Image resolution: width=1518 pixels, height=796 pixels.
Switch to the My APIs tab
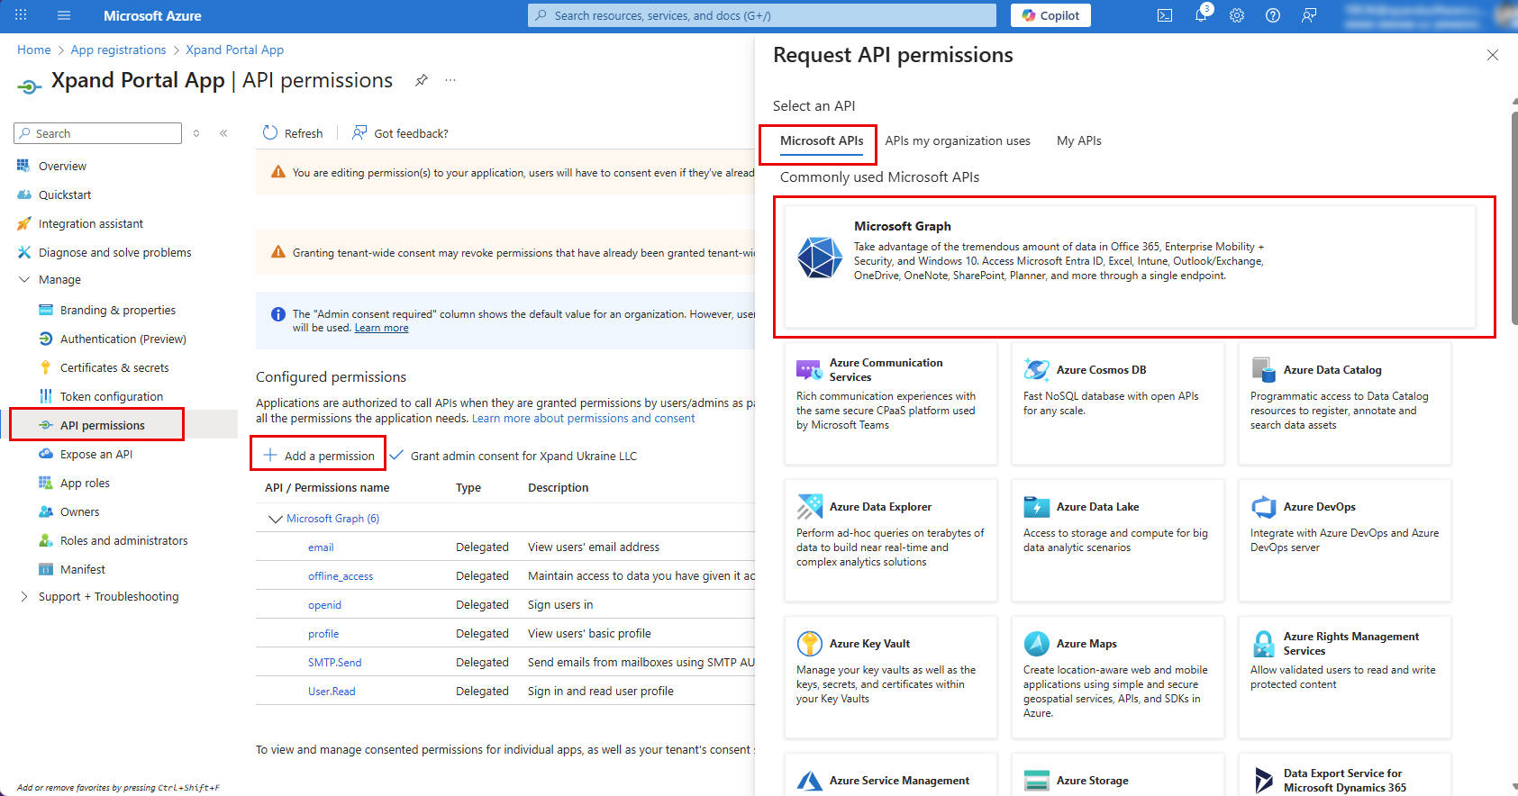[1078, 140]
